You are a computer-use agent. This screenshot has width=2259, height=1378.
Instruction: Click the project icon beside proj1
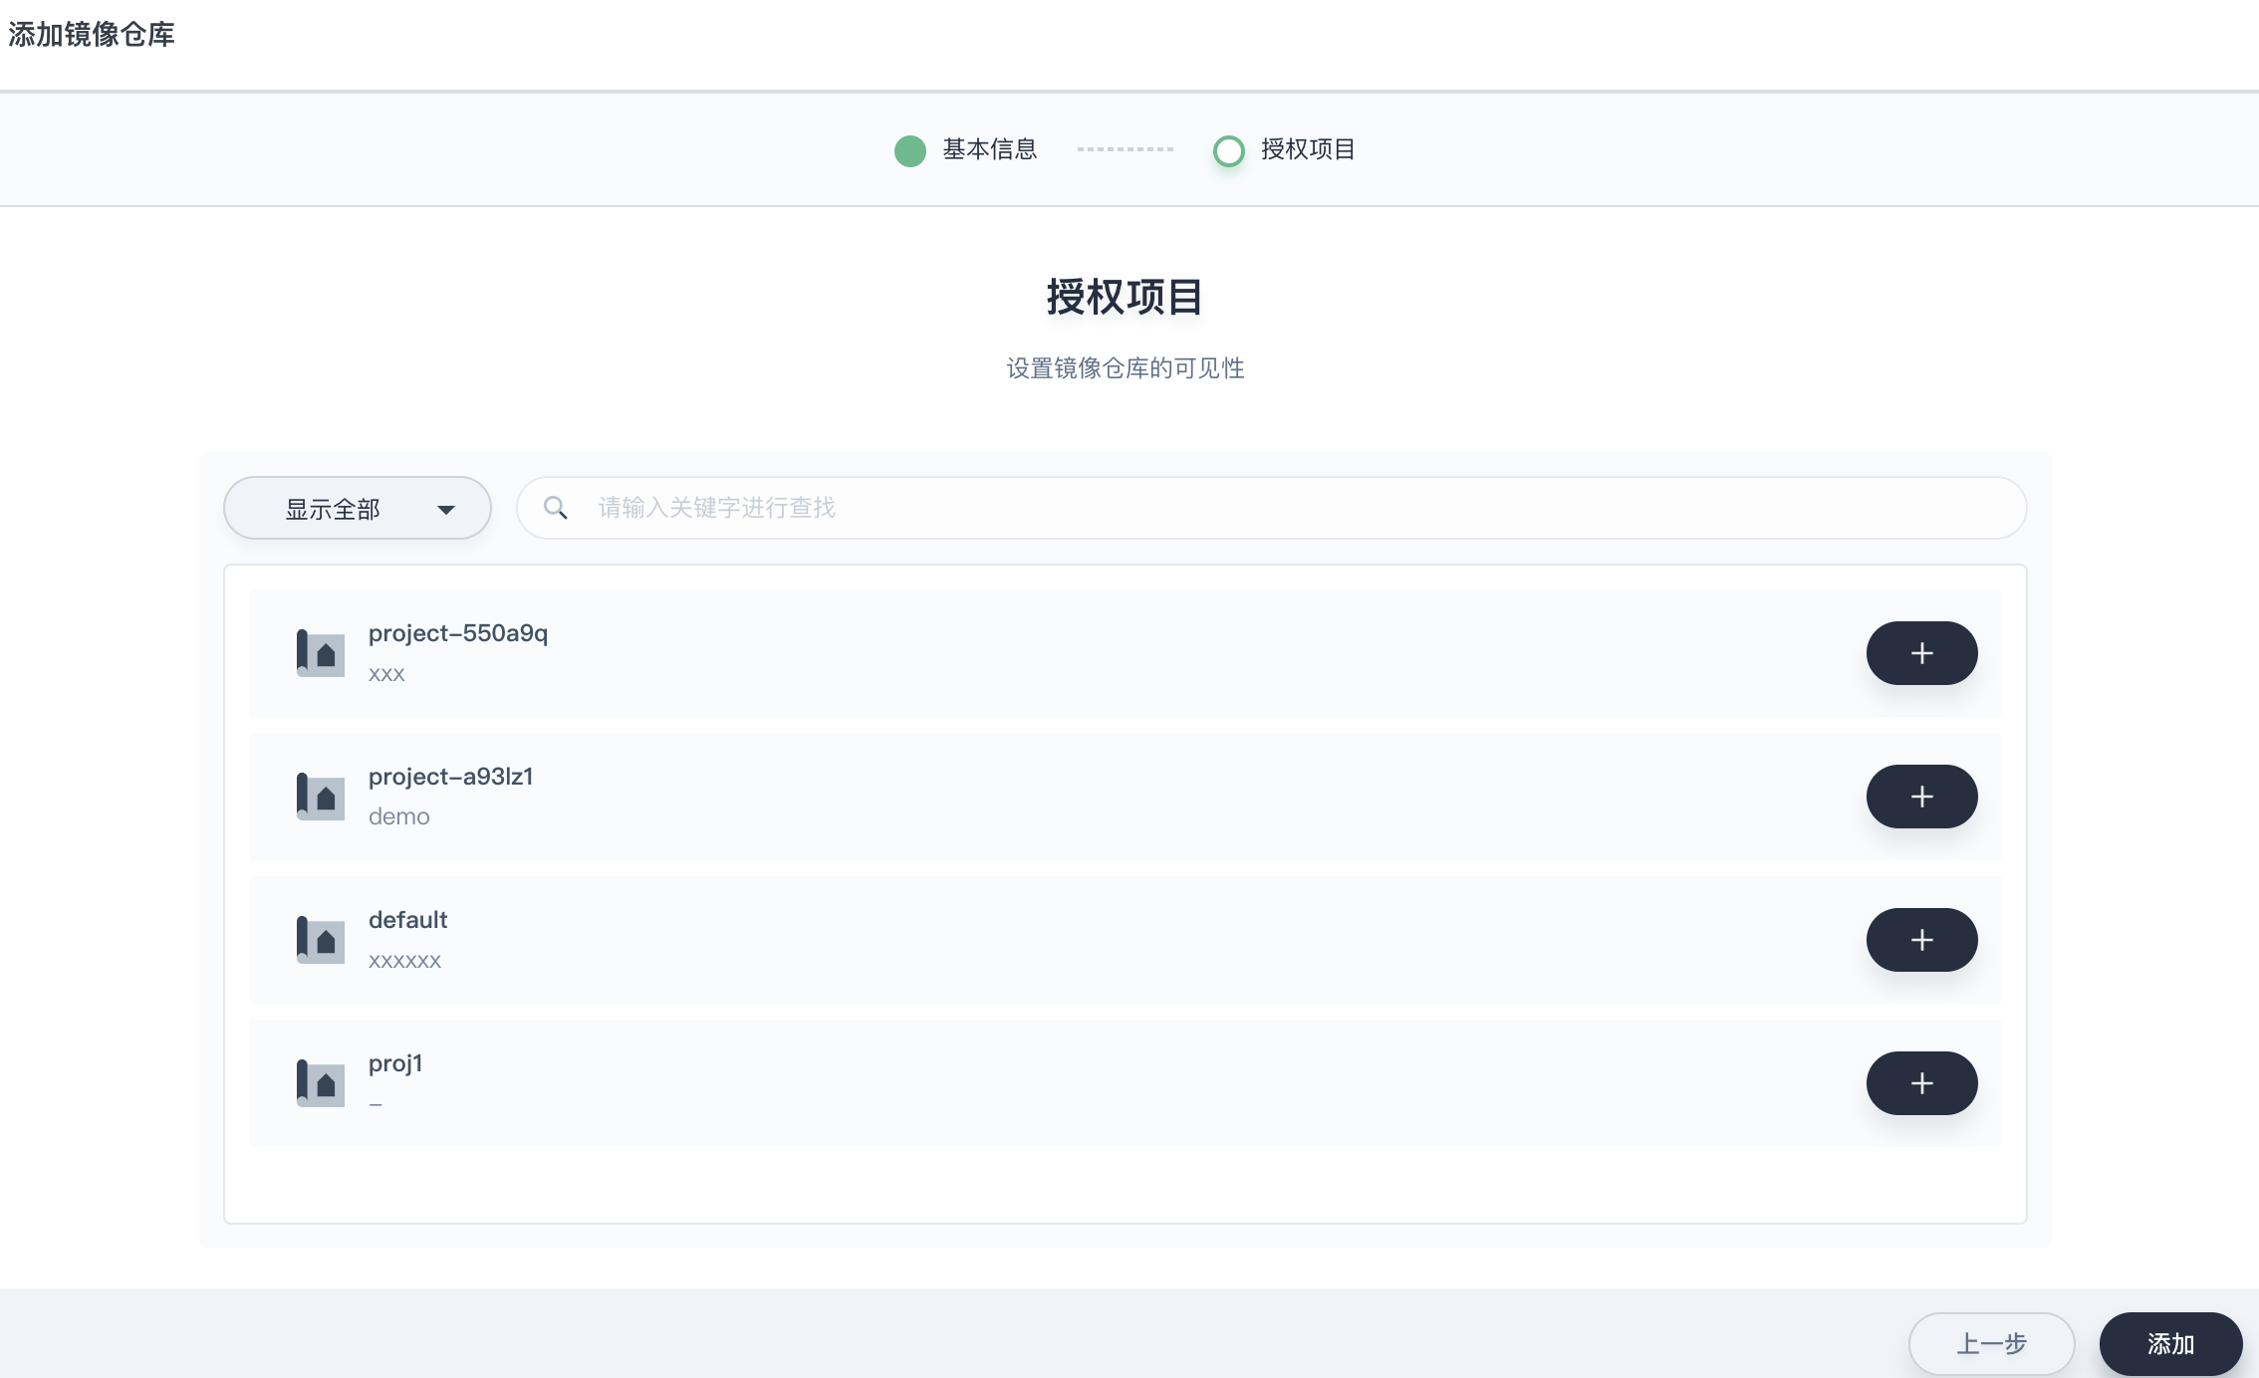pos(320,1083)
